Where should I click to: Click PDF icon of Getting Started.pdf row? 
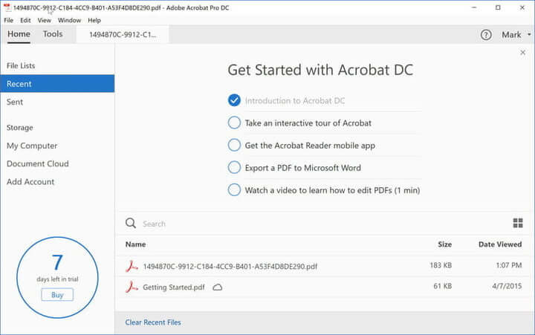click(132, 287)
